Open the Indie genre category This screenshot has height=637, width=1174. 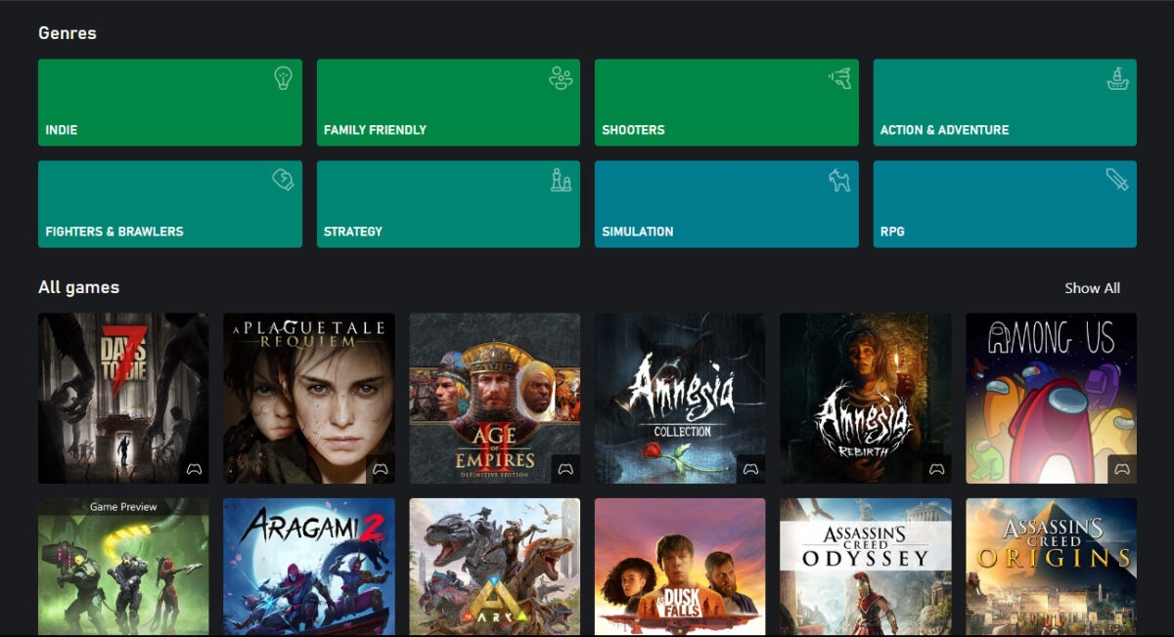[x=169, y=102]
